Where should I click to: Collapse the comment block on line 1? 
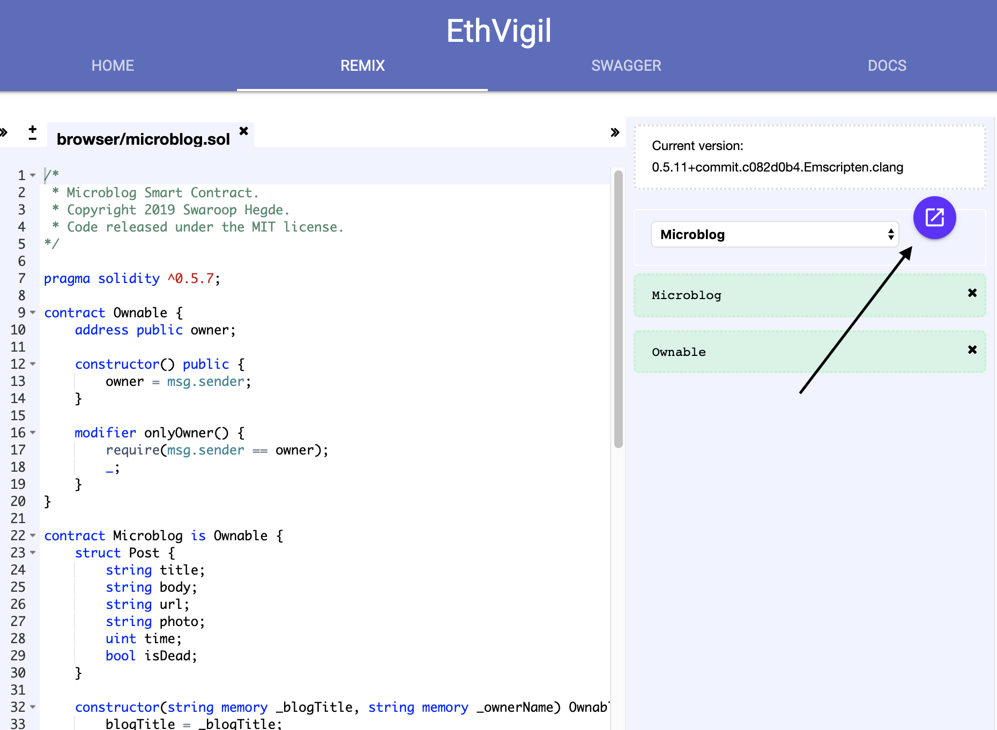33,175
